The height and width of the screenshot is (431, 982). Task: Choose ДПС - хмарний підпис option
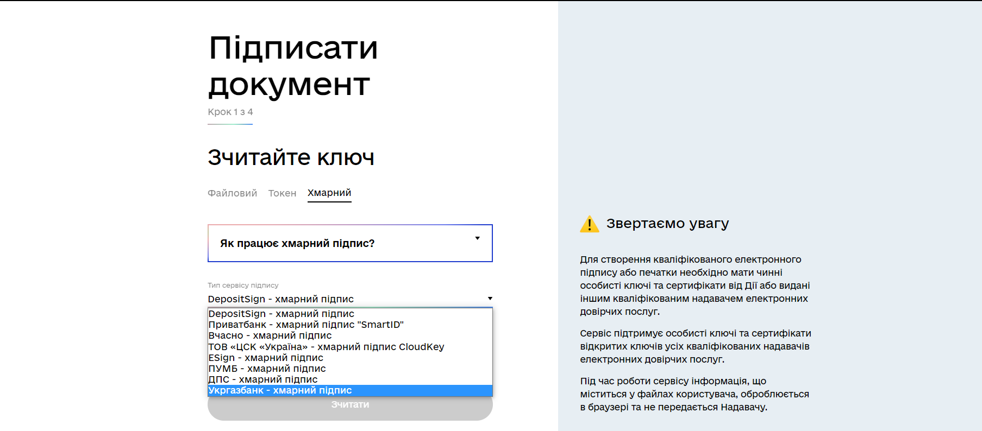(350, 379)
